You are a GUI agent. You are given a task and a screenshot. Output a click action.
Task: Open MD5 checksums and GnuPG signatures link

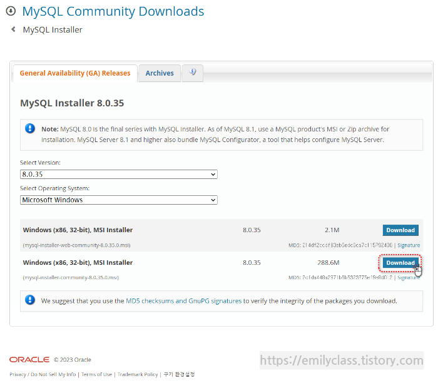click(183, 301)
